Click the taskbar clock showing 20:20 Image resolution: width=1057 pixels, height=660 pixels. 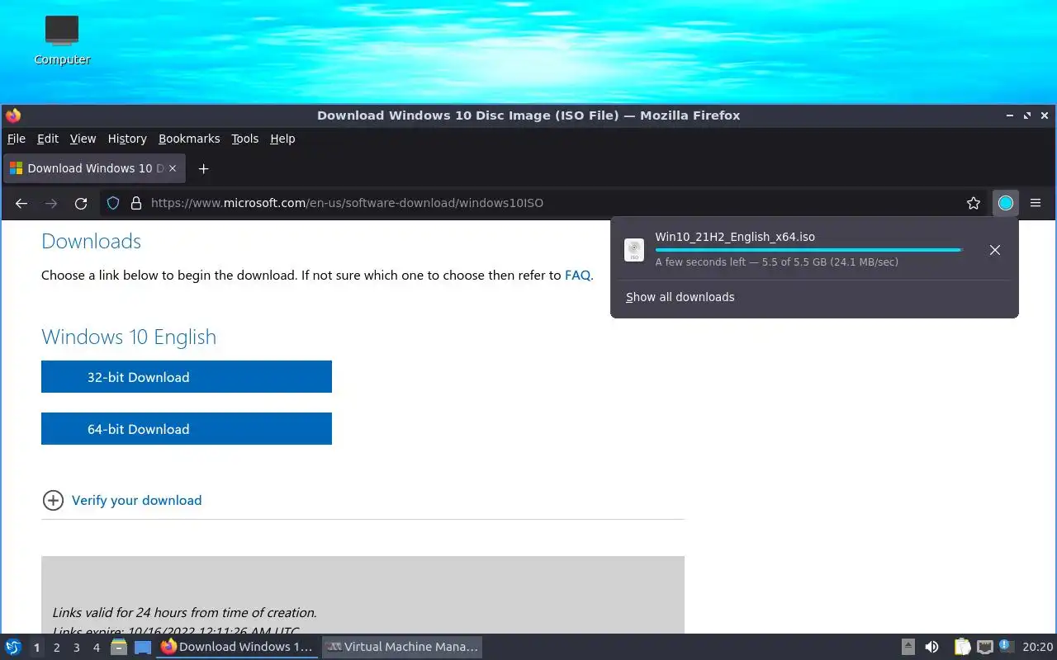1038,648
